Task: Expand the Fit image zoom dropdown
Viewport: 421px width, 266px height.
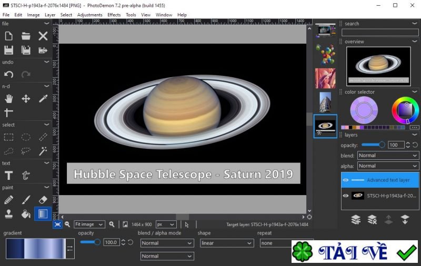Action: (89, 224)
